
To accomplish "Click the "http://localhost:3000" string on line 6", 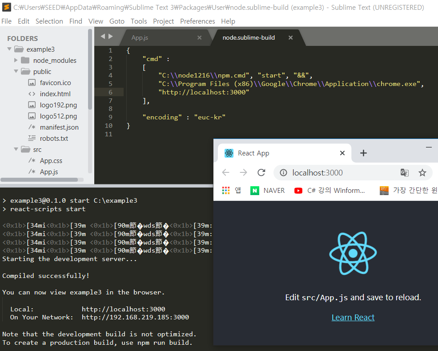I will pyautogui.click(x=204, y=92).
